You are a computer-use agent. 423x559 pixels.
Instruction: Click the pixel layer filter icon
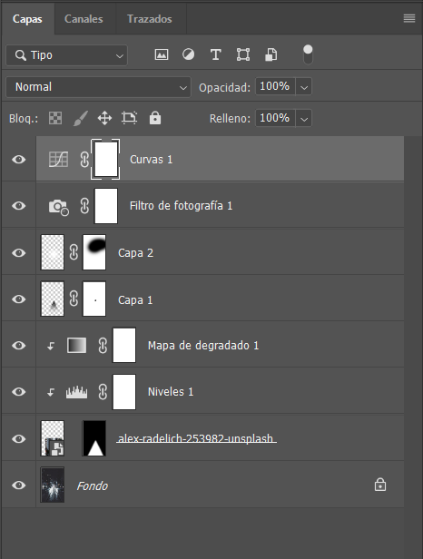click(162, 54)
